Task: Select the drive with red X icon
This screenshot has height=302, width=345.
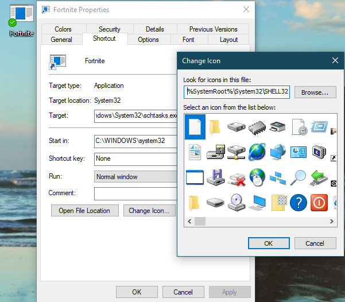Action: pyautogui.click(x=237, y=180)
